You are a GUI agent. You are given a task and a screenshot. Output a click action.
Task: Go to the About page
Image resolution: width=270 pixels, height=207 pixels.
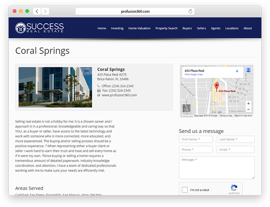[x=248, y=28]
